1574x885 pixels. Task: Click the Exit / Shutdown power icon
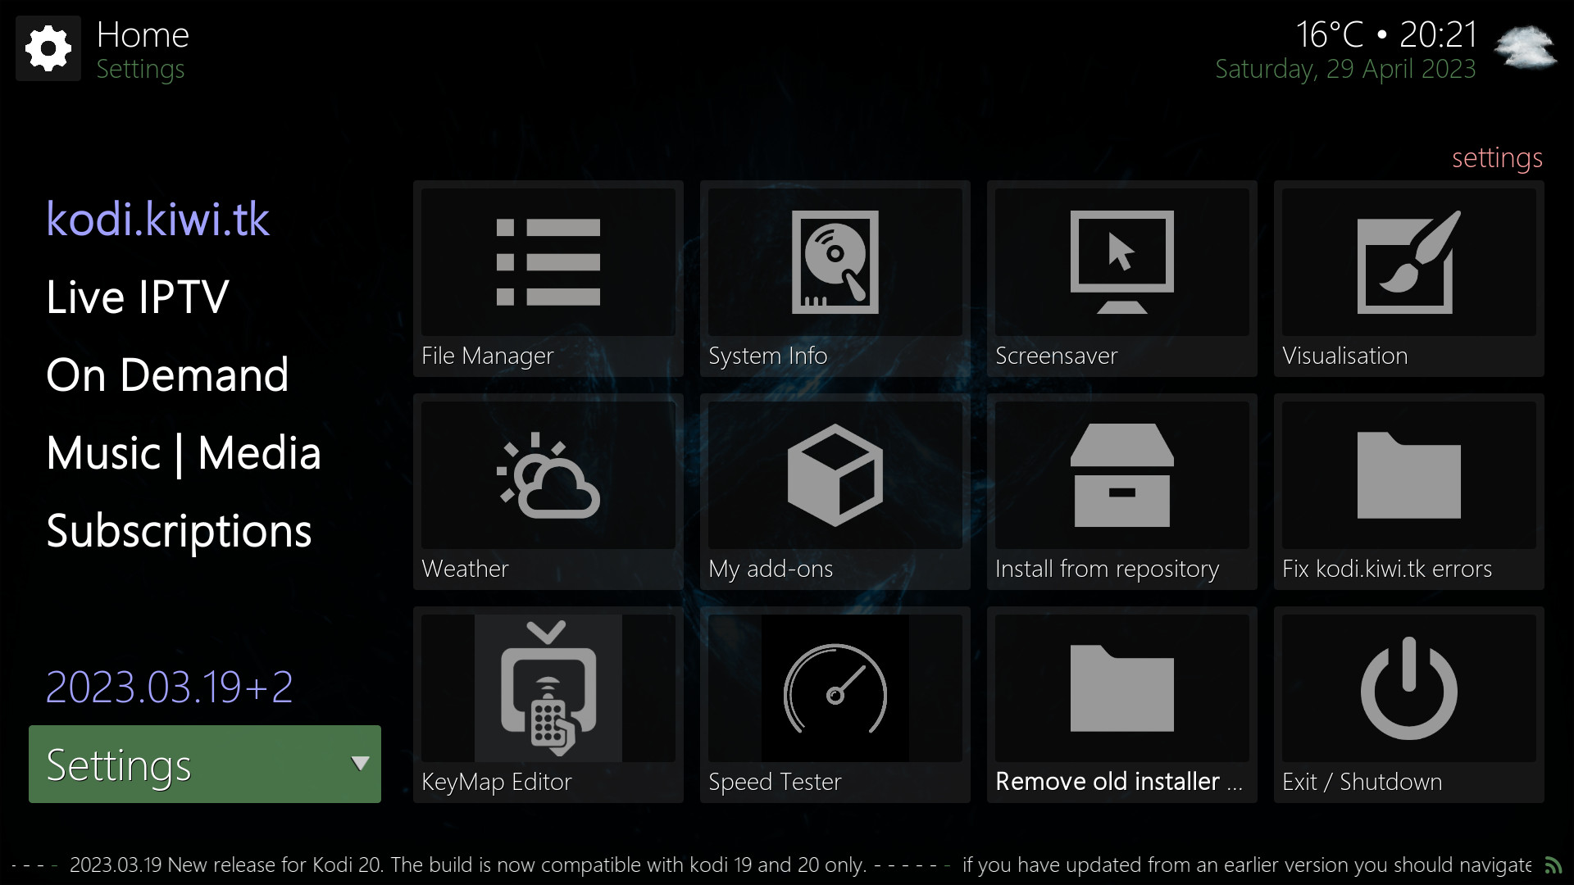(x=1408, y=688)
